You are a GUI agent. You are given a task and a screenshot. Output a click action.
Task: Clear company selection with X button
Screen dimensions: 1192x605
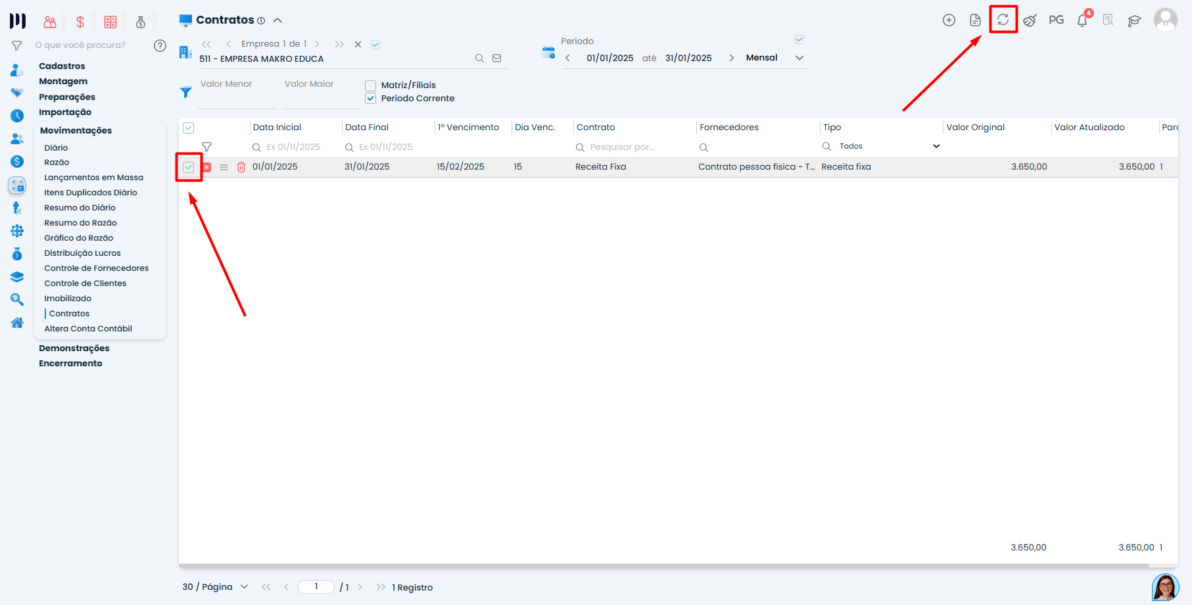[x=358, y=45]
